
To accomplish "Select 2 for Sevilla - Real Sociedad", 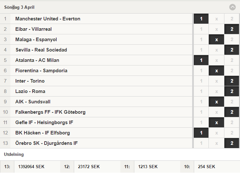I will (232, 50).
